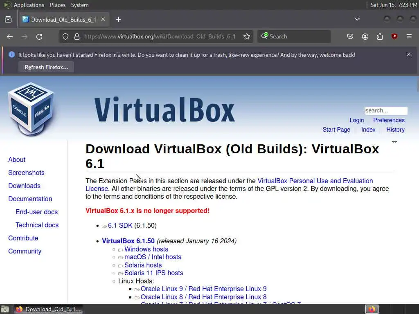
Task: Open the Places menu
Action: coord(57,5)
